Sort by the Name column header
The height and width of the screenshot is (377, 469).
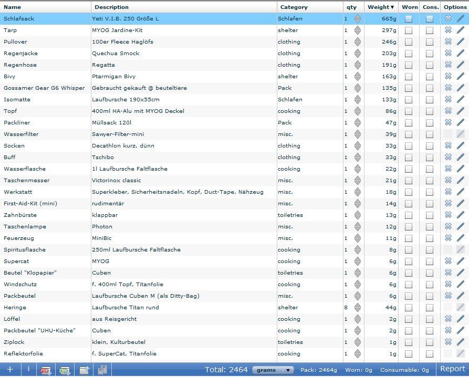13,7
